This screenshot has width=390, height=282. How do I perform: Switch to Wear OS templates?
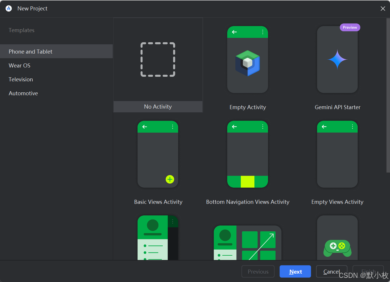[56, 65]
